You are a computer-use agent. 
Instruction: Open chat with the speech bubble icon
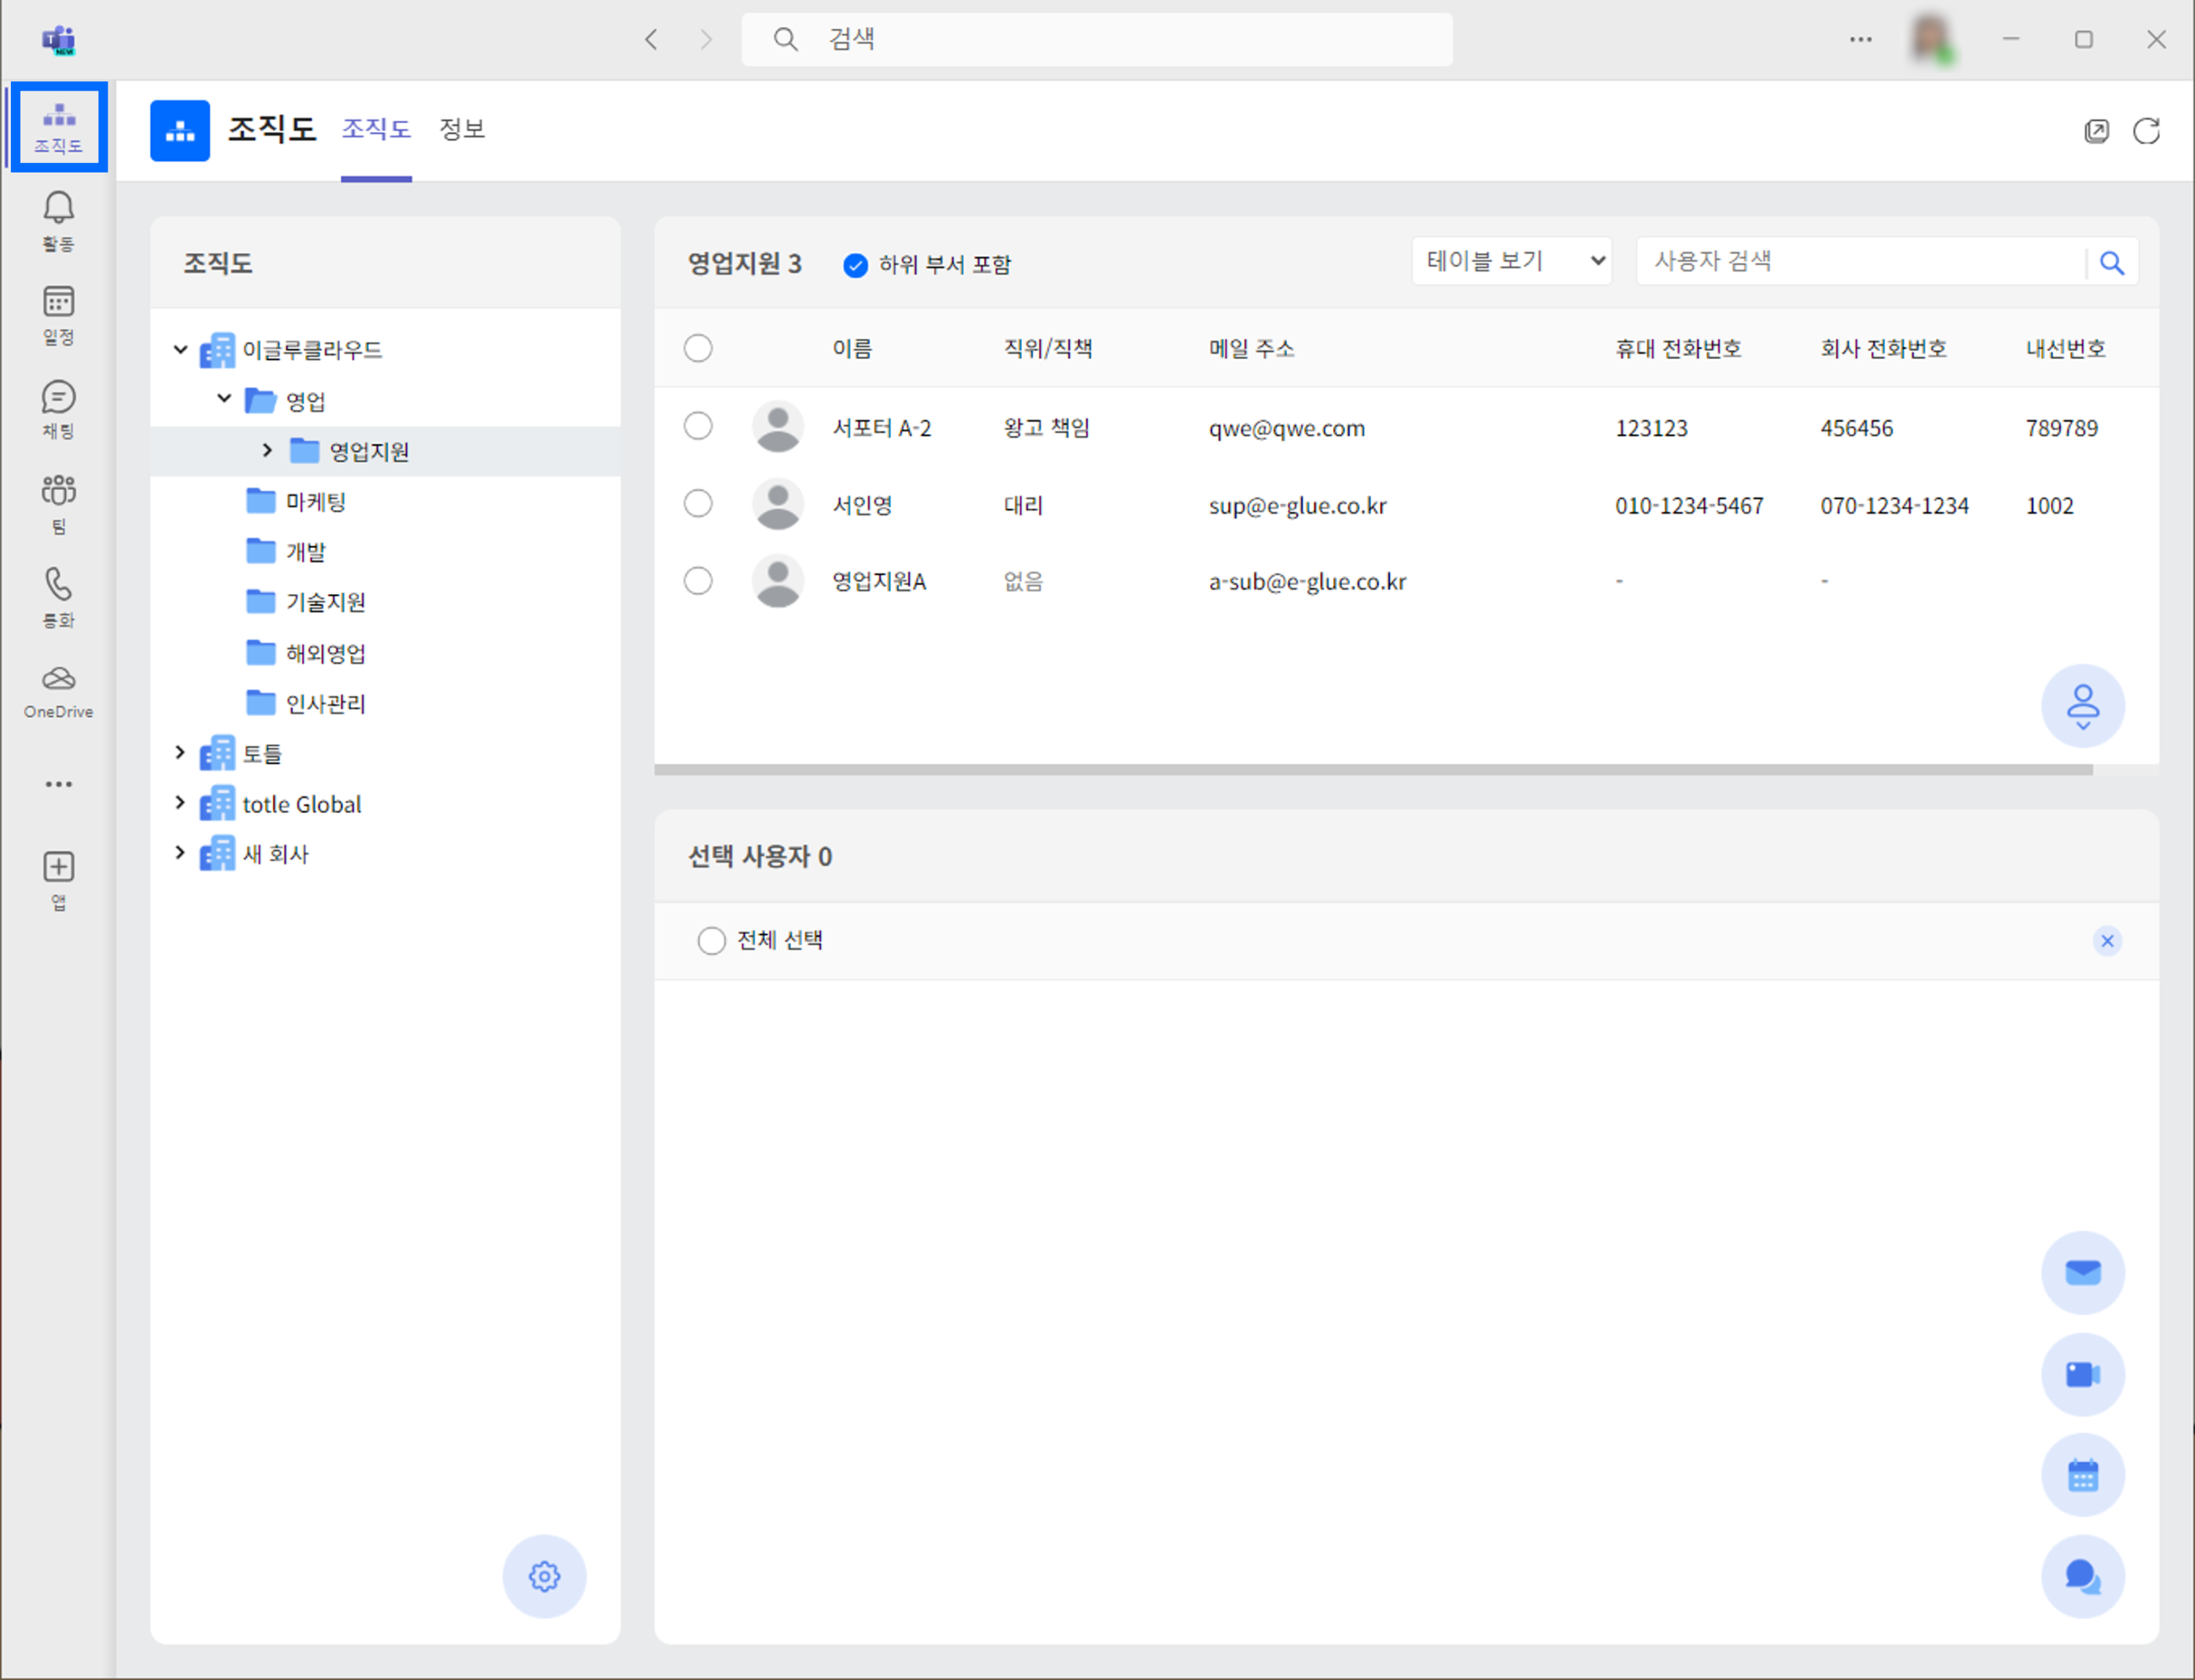tap(2082, 1576)
